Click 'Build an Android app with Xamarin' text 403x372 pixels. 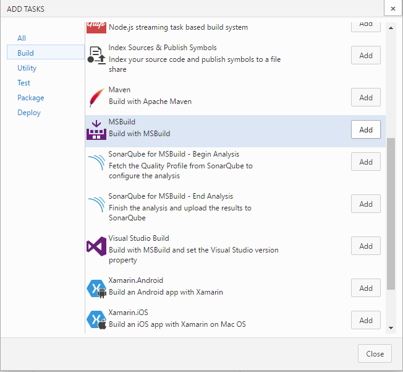tap(166, 292)
